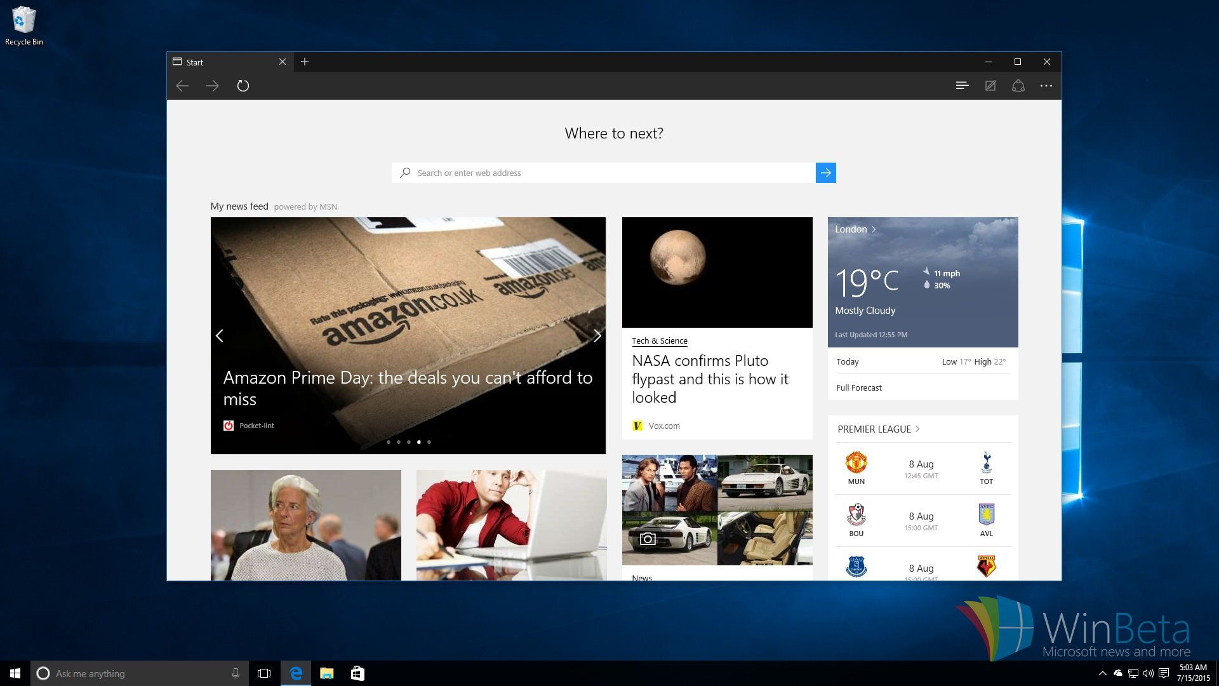Open the Amazon Prime Day headline

pyautogui.click(x=408, y=388)
